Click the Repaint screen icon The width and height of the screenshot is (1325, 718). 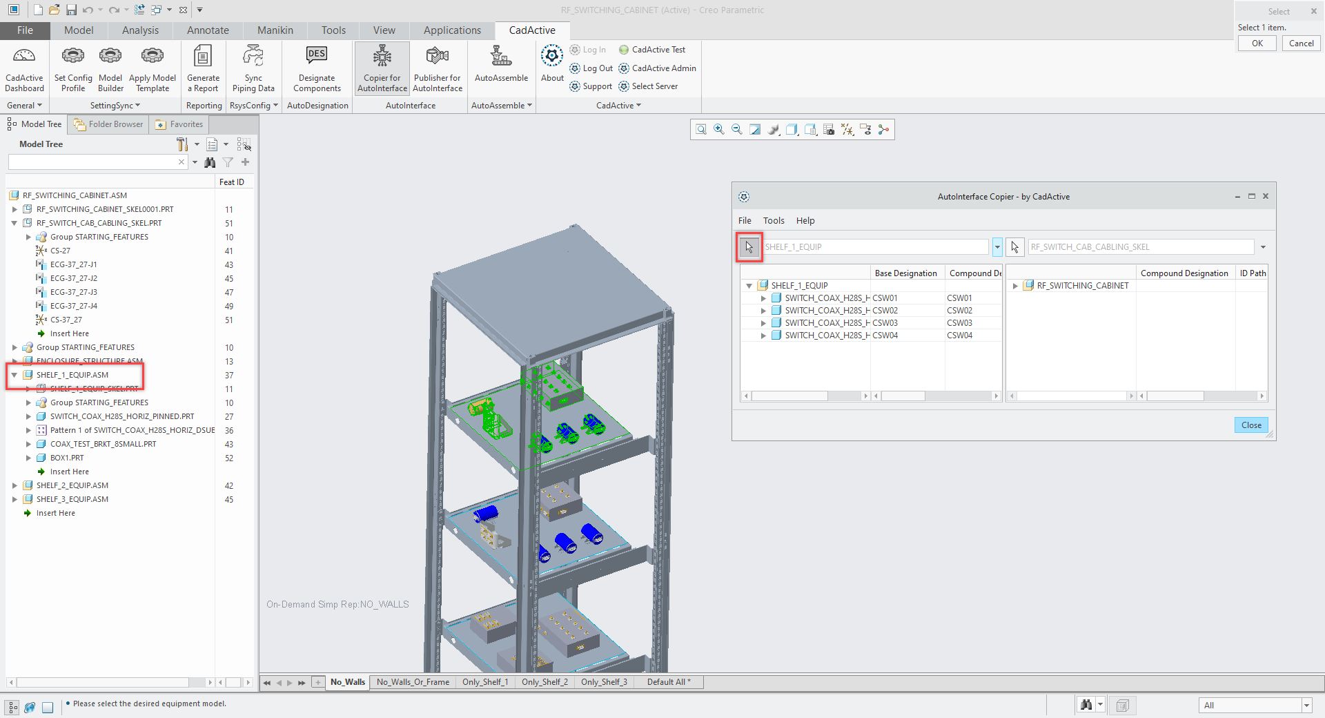click(755, 130)
